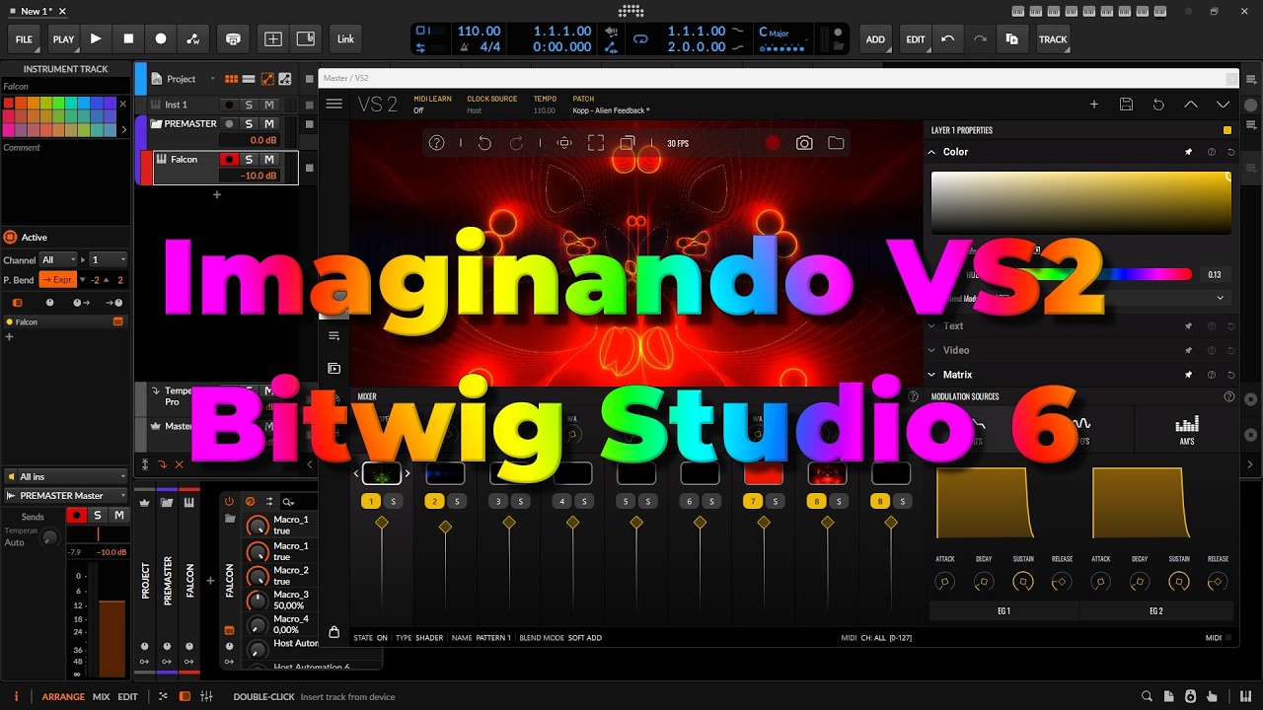
Task: Click the layer 1 mixer fader handle
Action: [x=382, y=523]
